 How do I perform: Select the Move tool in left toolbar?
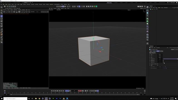(2, 16)
